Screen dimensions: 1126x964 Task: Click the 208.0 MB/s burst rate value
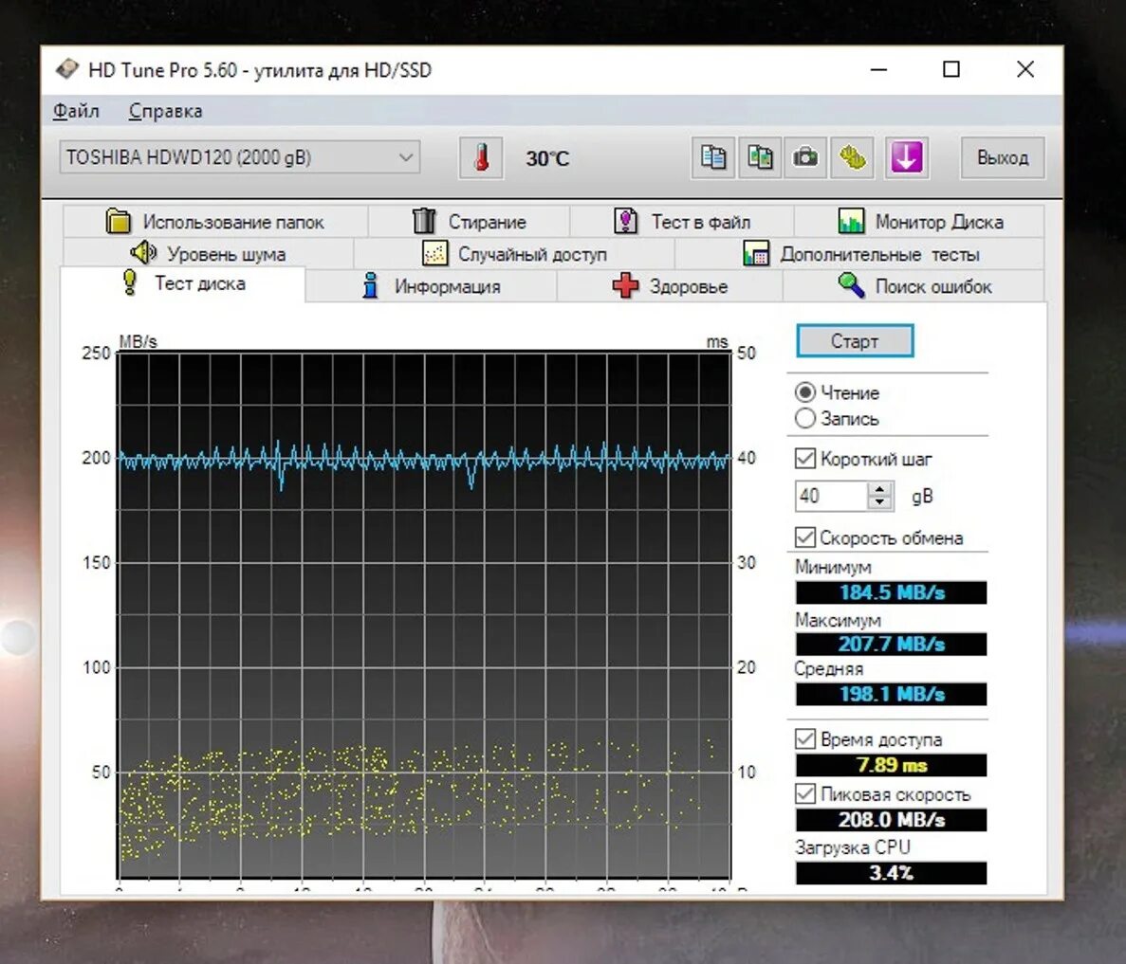[x=891, y=820]
